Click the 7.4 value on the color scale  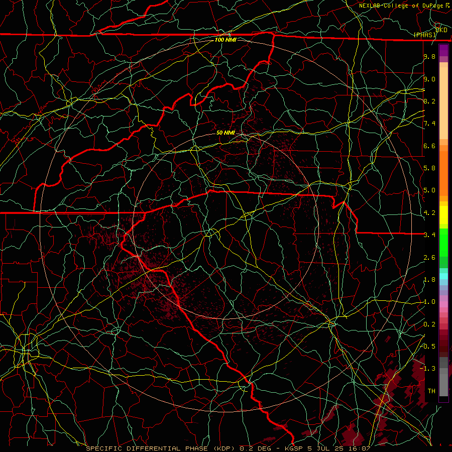[x=429, y=124]
